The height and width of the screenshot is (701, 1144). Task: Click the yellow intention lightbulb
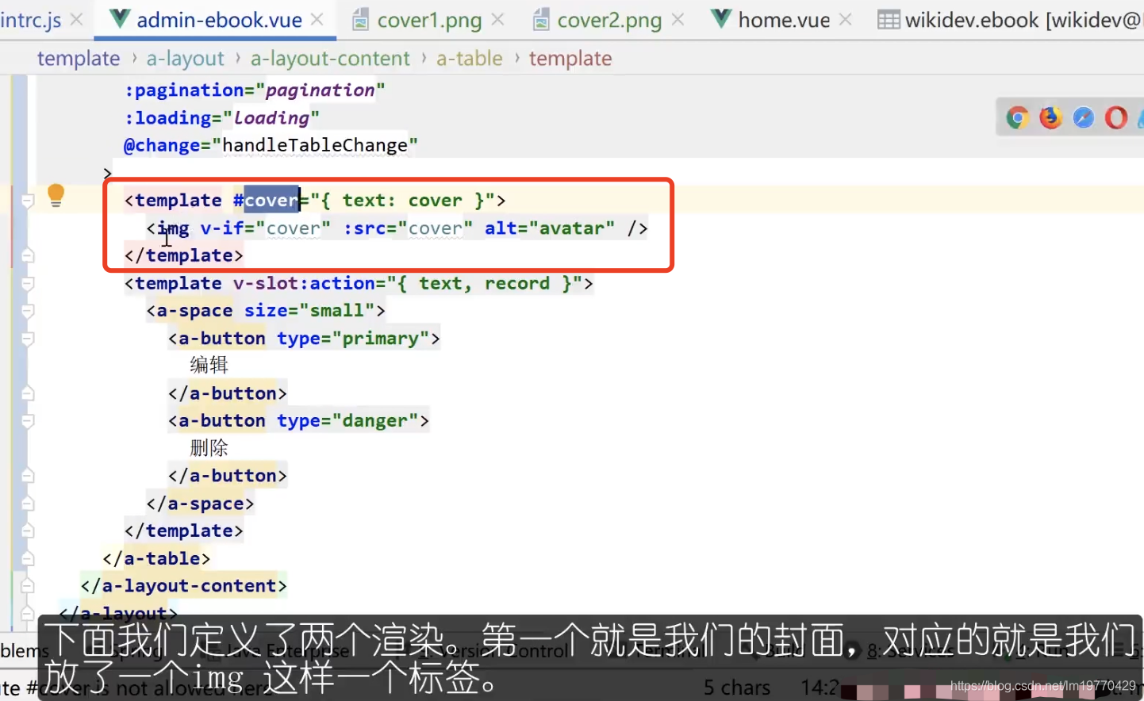click(x=56, y=195)
